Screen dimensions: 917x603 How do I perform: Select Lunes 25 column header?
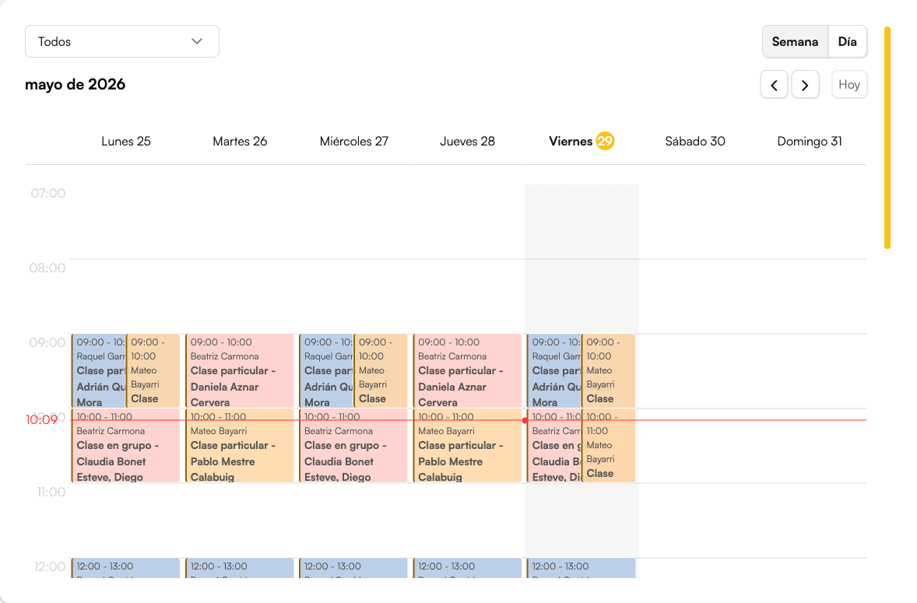(x=126, y=142)
